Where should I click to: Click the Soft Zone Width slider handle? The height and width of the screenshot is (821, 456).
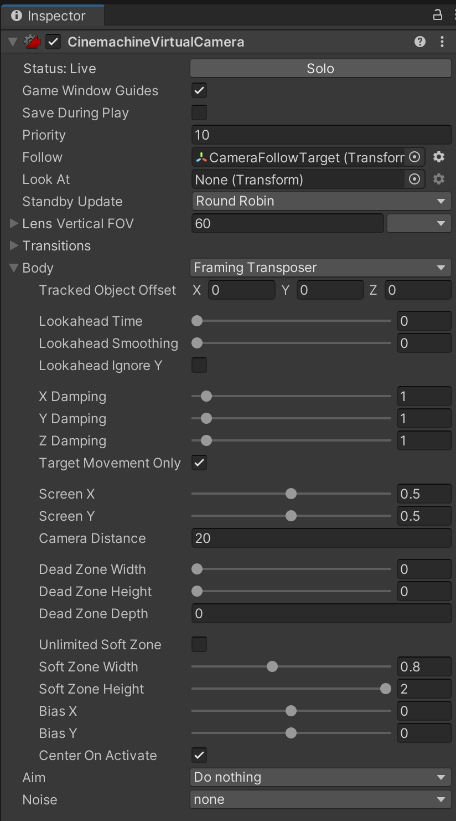(272, 666)
